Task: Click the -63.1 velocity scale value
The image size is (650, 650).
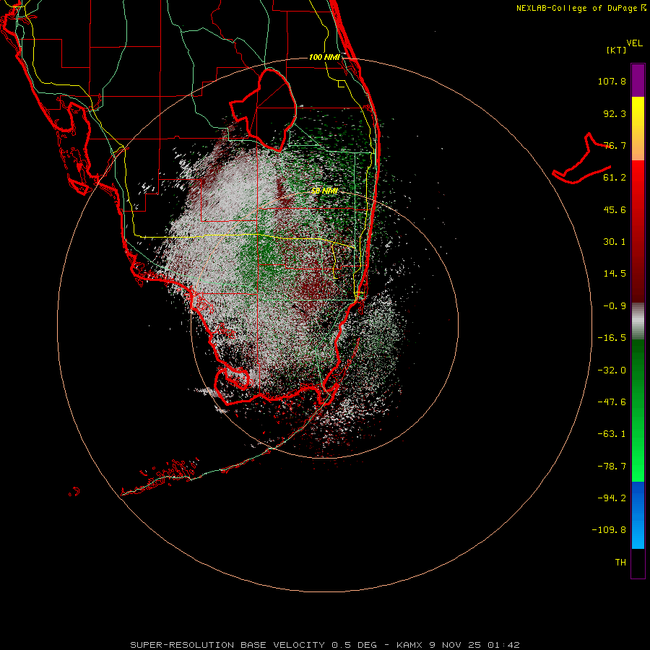Action: pos(612,434)
